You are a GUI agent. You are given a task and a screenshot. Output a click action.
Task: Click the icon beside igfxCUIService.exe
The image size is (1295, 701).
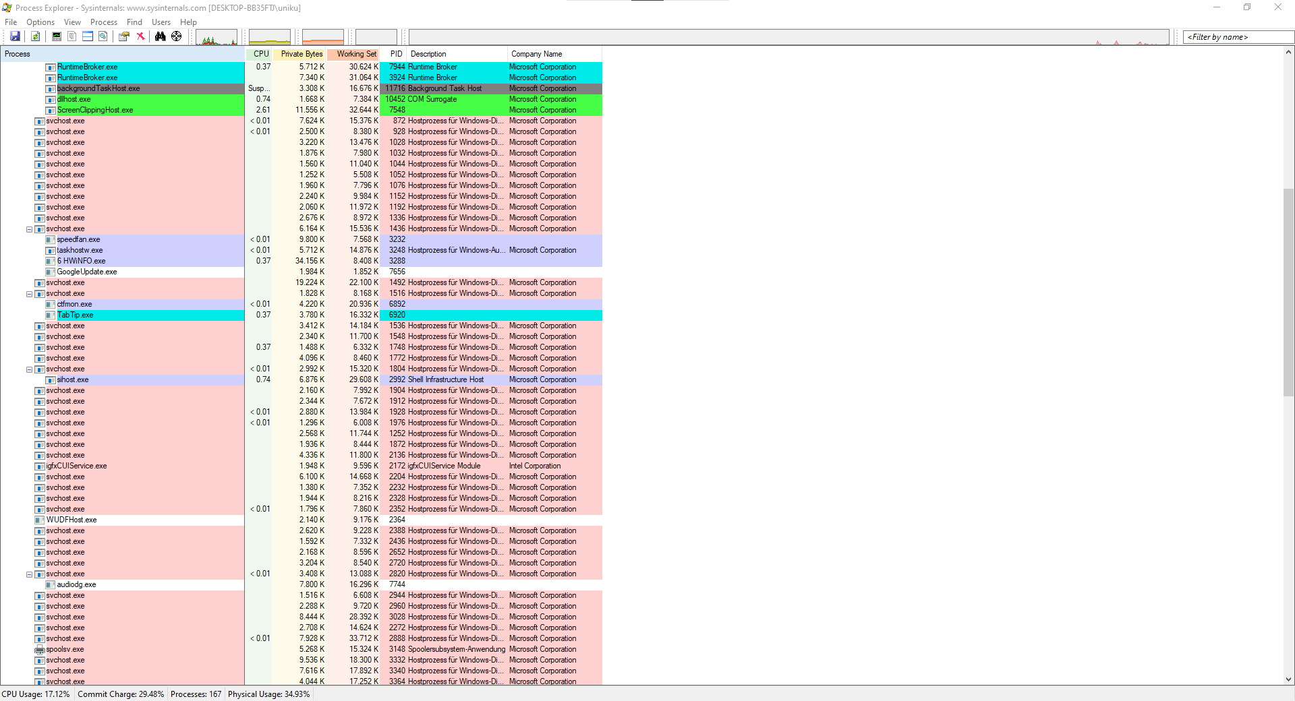pos(40,466)
